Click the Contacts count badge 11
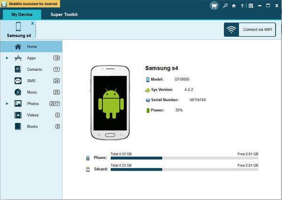The width and height of the screenshot is (282, 200). [56, 69]
